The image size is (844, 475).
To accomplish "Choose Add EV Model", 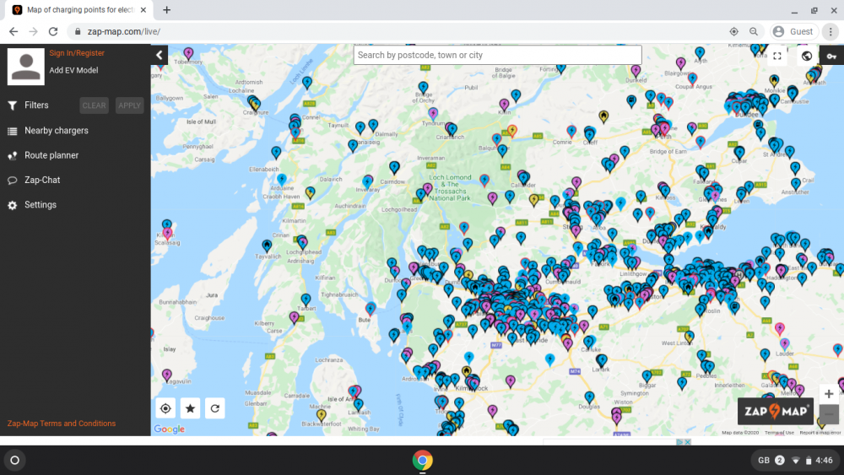I will pos(73,70).
